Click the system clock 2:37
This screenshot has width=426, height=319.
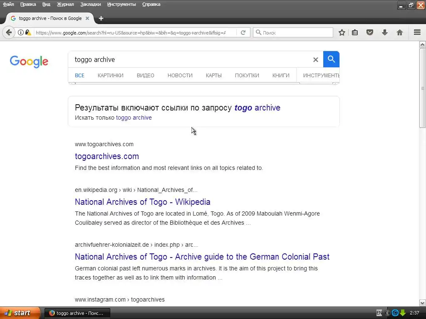pyautogui.click(x=415, y=313)
